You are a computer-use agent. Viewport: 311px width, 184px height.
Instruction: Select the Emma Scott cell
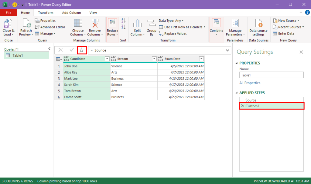(x=87, y=97)
